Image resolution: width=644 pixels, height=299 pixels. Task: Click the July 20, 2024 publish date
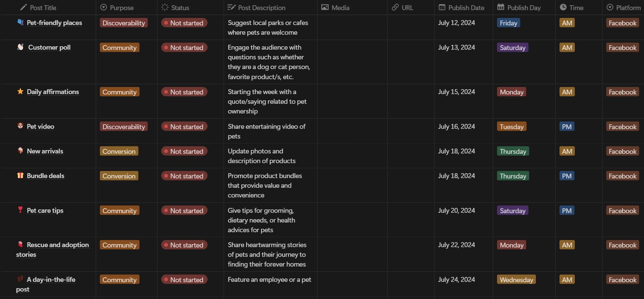[456, 211]
